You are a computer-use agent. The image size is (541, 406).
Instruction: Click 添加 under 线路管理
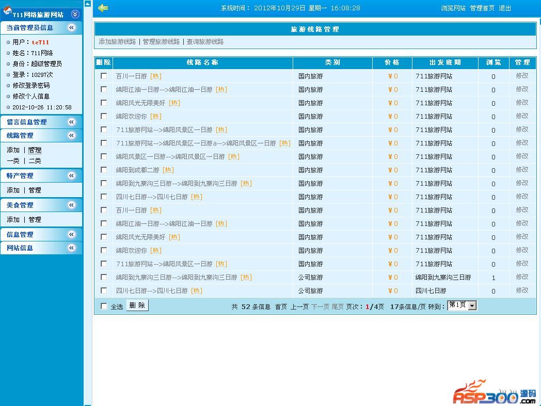coord(13,150)
